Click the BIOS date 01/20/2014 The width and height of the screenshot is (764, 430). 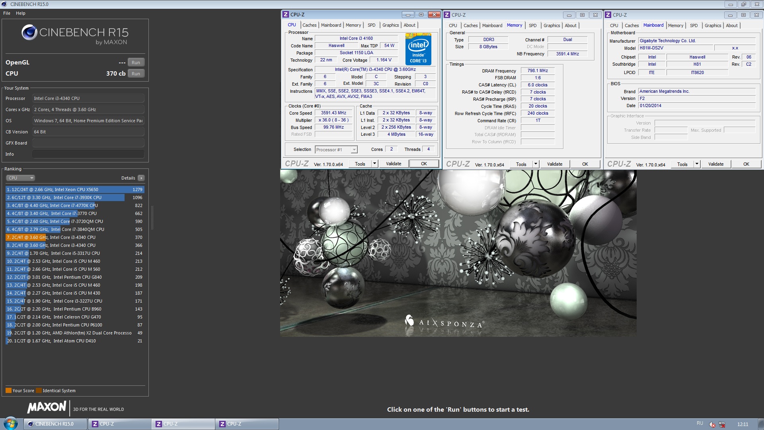(x=696, y=106)
